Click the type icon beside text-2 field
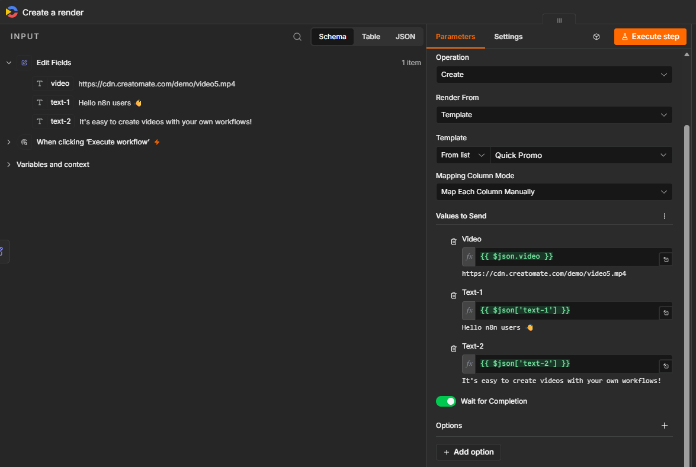 (40, 121)
